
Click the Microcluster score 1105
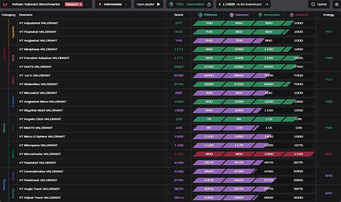(179, 154)
